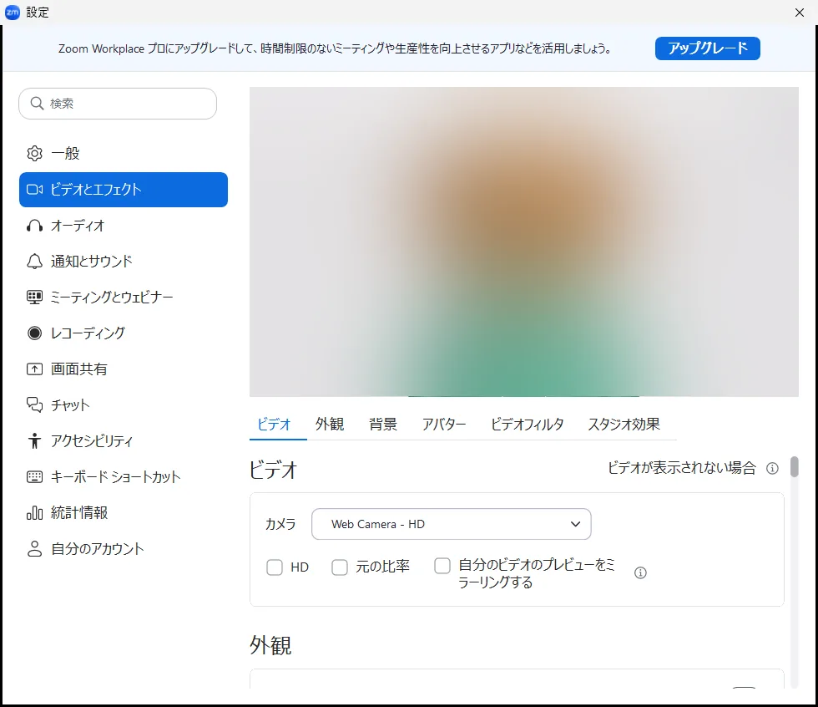Select ビデオとエフェクト in the sidebar
Viewport: 818px width, 707px height.
point(124,190)
